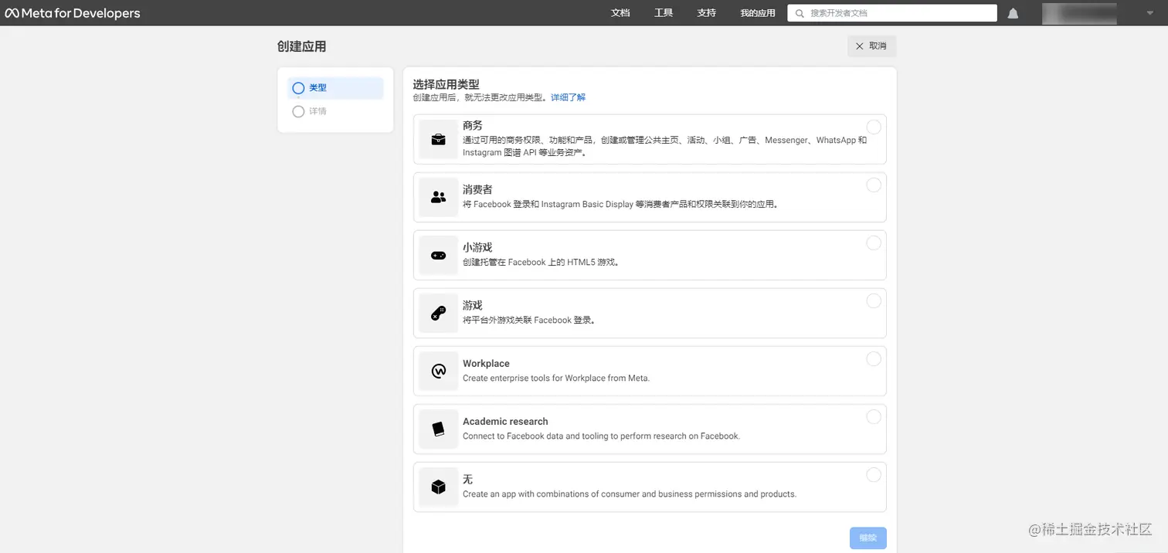Select the 游戏 radio button
The width and height of the screenshot is (1168, 553).
pyautogui.click(x=874, y=300)
